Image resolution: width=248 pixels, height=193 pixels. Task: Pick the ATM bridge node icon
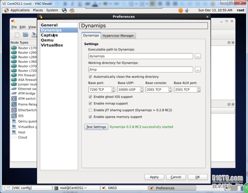point(14,94)
